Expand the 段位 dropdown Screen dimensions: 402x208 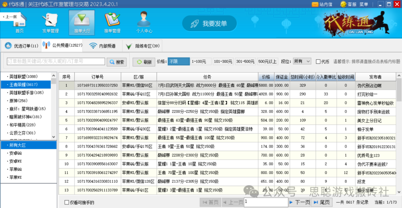[x=302, y=62]
